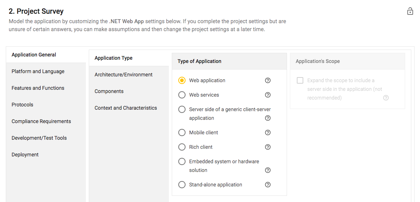Screen dimensions: 420x202
Task: Open the Features and Functions section
Action: (x=38, y=88)
